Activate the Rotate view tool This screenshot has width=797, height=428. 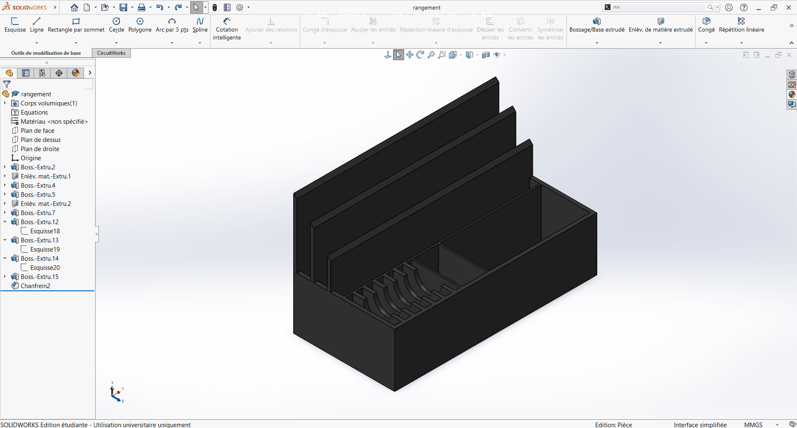tap(420, 55)
